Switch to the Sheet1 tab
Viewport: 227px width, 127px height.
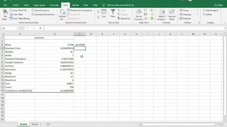pos(35,124)
